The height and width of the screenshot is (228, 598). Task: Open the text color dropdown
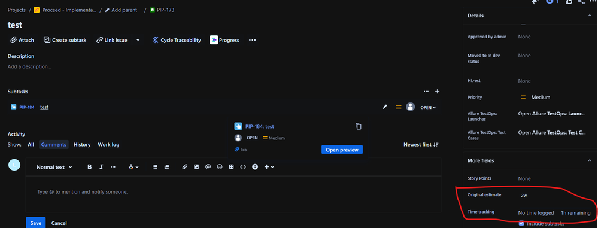point(133,166)
